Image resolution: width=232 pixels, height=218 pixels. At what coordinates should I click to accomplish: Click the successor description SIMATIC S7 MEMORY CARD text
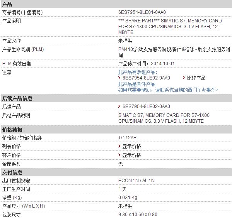[x=164, y=118]
